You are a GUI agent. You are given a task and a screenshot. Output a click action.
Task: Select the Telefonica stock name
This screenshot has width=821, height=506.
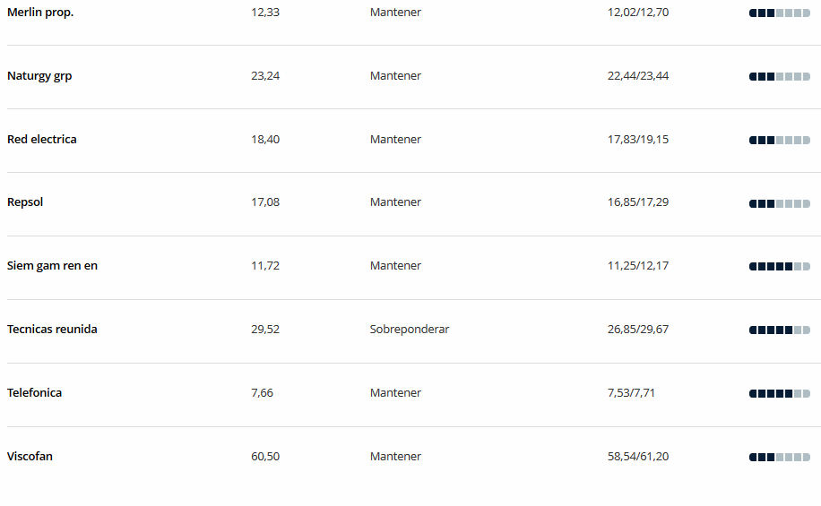point(35,393)
